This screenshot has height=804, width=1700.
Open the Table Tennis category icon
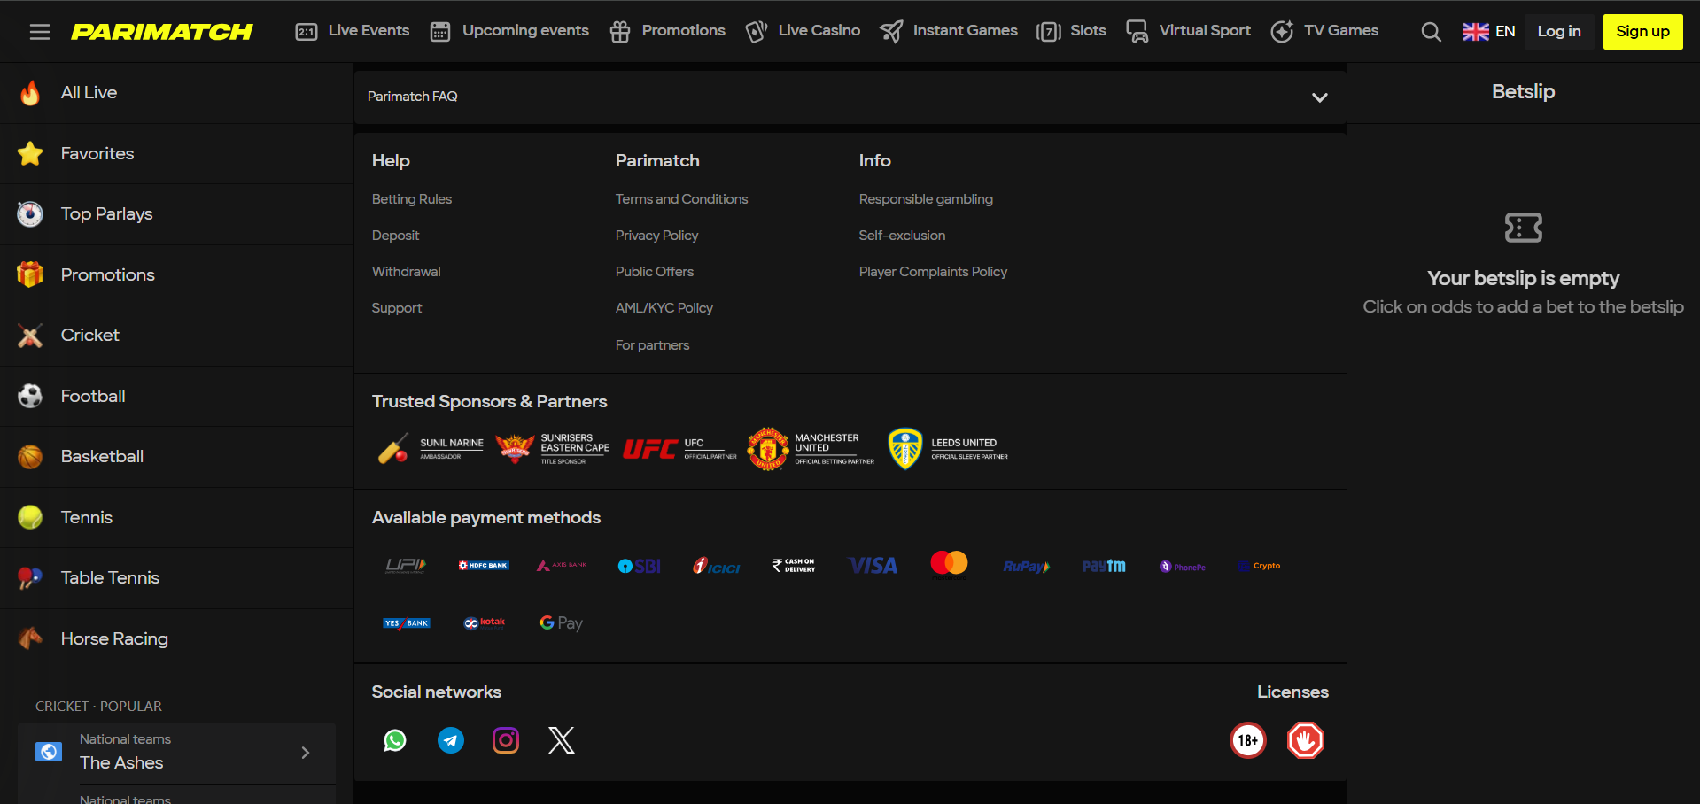click(29, 577)
